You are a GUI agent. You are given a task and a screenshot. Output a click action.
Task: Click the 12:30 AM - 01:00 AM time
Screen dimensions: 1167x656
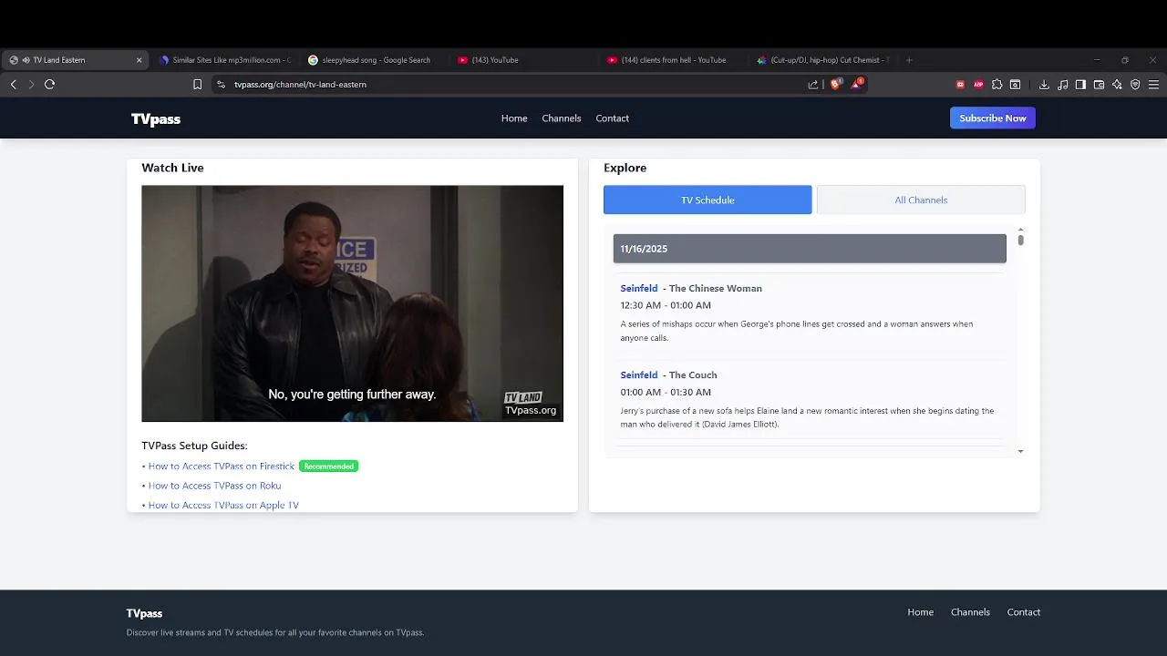(x=666, y=305)
